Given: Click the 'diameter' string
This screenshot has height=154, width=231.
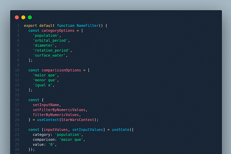Looking at the screenshot, I should 44,45.
